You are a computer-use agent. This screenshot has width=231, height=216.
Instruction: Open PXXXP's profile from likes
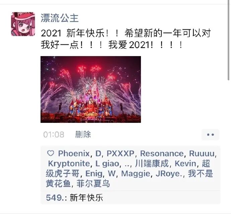point(121,154)
